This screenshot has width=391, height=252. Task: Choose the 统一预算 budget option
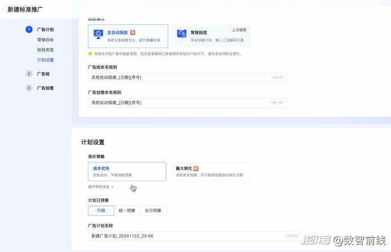click(127, 211)
